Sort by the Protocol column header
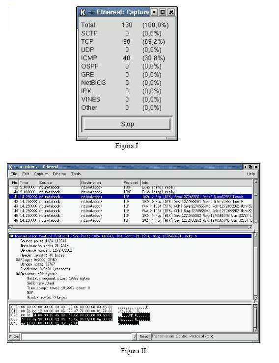This screenshot has height=363, width=279. pyautogui.click(x=130, y=182)
